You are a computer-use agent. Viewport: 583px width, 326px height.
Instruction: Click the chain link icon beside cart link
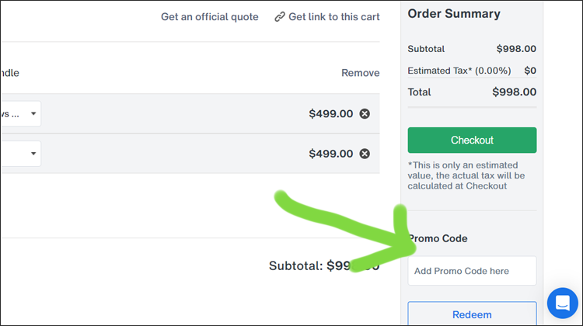coord(280,17)
